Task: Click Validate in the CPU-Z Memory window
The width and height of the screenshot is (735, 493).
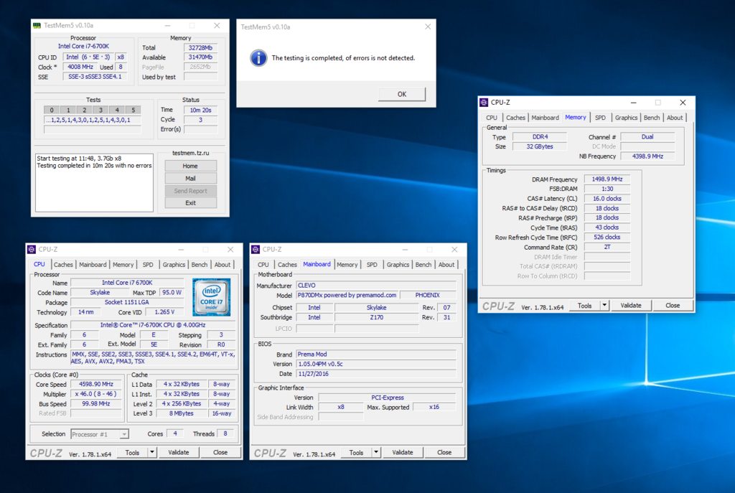Action: pos(631,306)
